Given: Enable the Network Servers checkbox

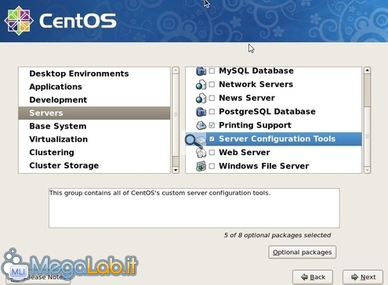Looking at the screenshot, I should coord(212,85).
